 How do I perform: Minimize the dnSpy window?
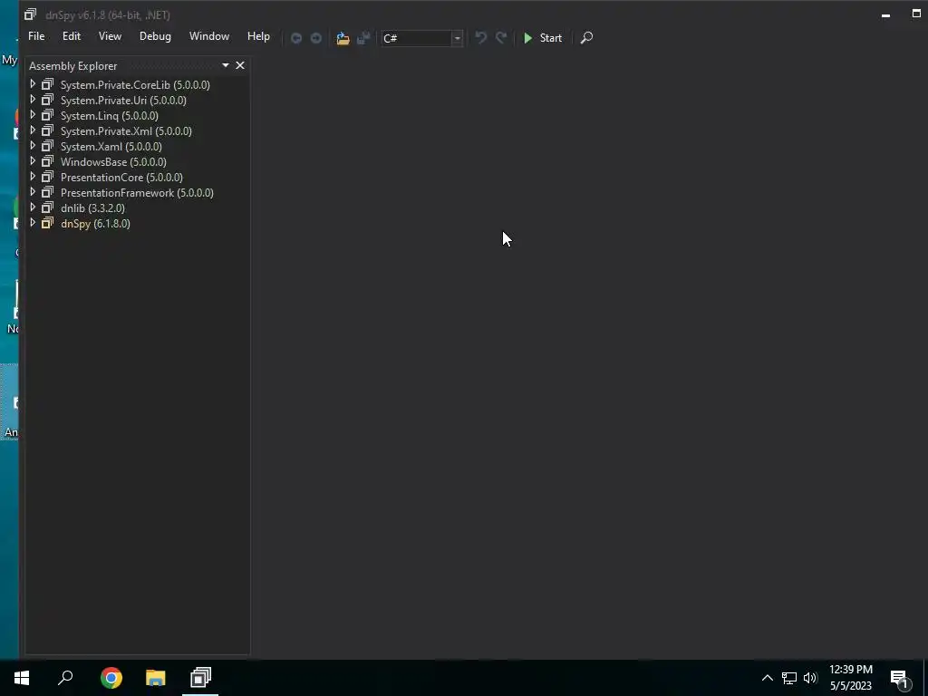pyautogui.click(x=886, y=14)
